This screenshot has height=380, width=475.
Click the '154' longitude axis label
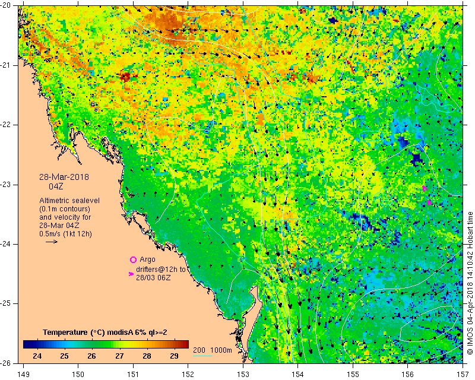click(x=298, y=375)
